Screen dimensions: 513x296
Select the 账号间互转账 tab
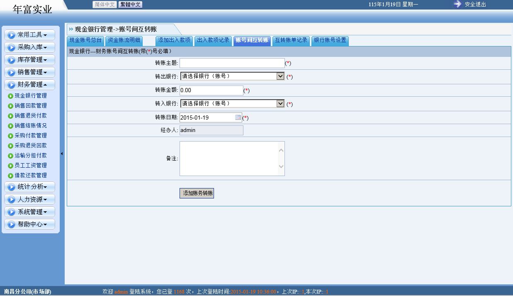coord(252,41)
